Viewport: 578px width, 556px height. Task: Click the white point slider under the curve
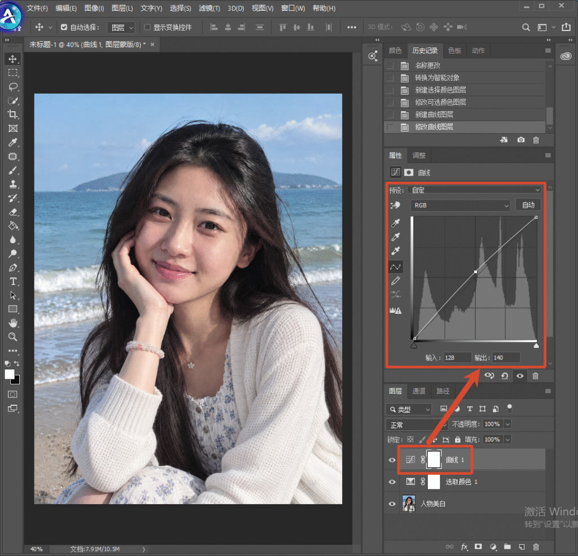click(536, 345)
